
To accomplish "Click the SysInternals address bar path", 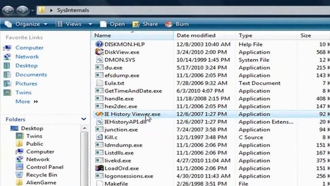I will pos(73,10).
